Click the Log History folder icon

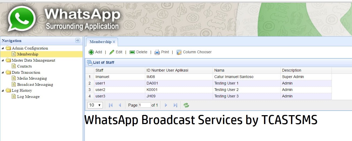[x=8, y=90]
